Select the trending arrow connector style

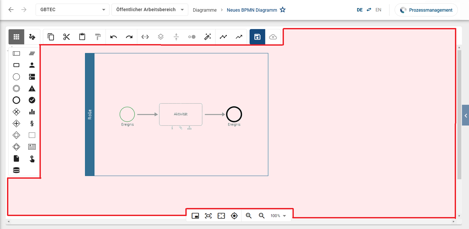tap(239, 37)
